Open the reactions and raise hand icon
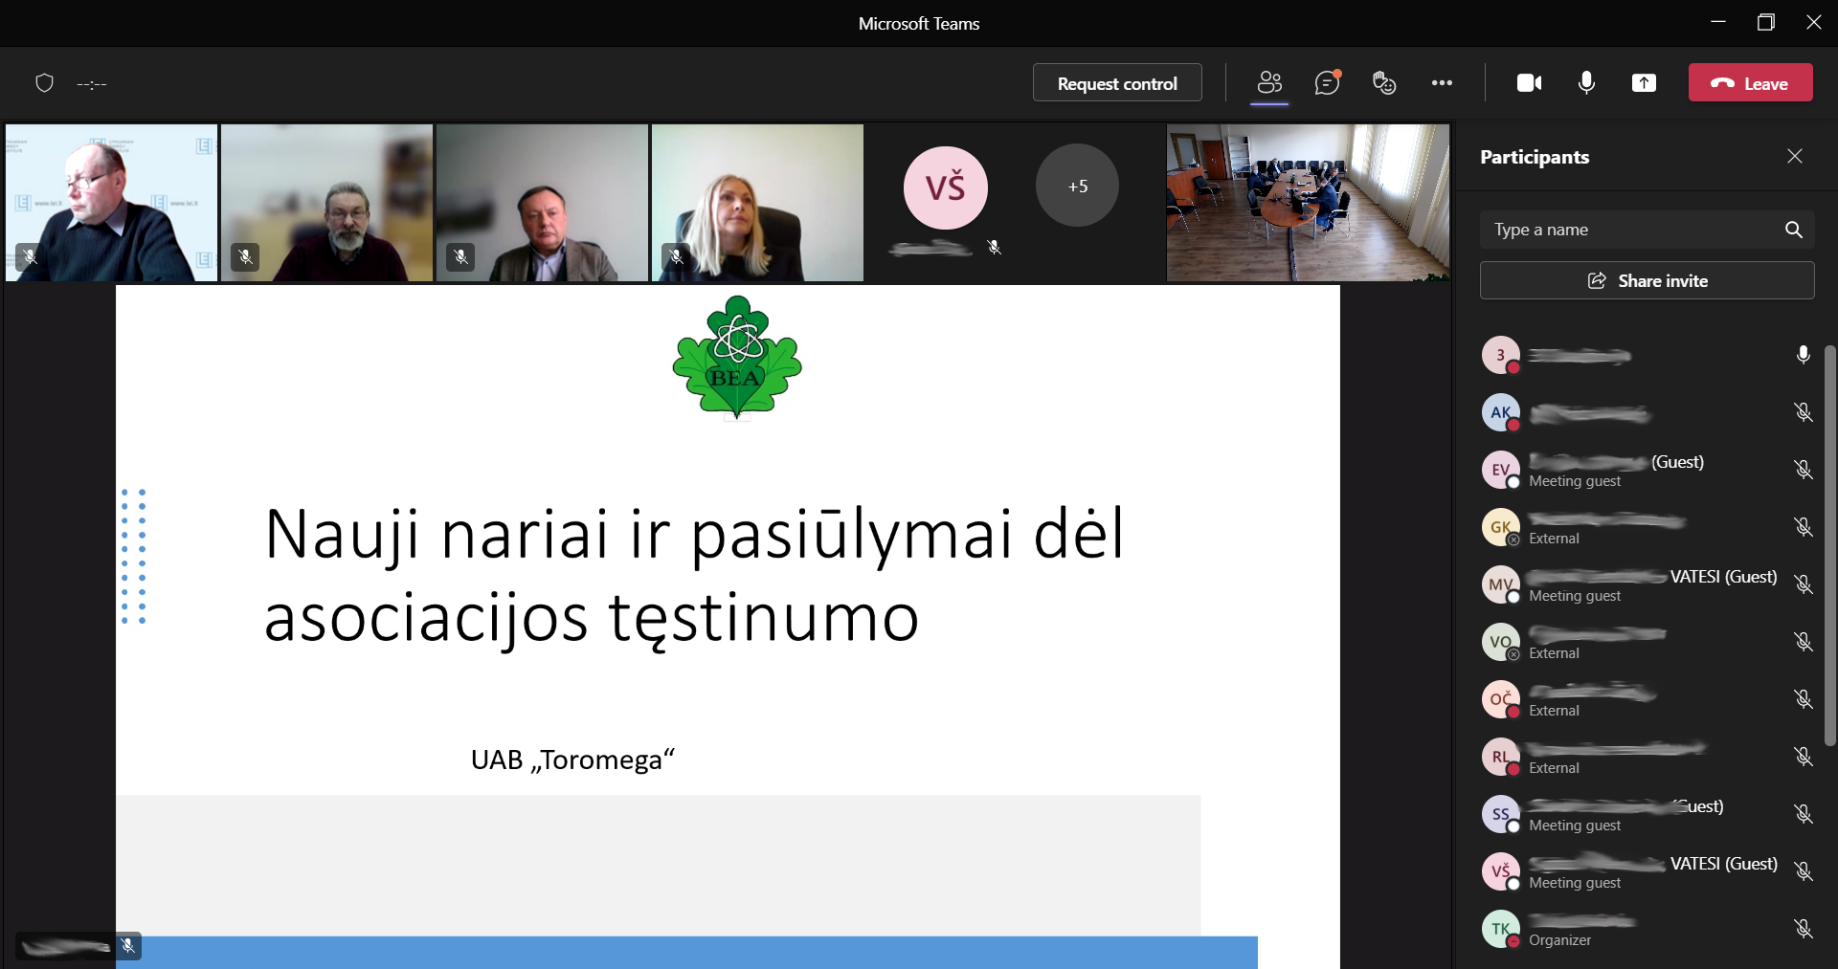 pos(1384,83)
